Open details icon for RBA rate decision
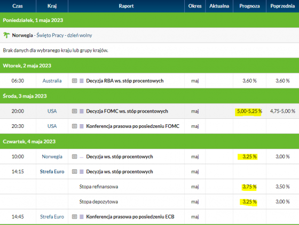Image resolution: width=299 pixels, height=225 pixels. [74, 81]
